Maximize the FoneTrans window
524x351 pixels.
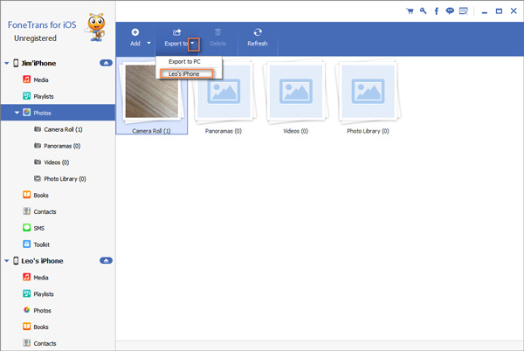point(499,11)
